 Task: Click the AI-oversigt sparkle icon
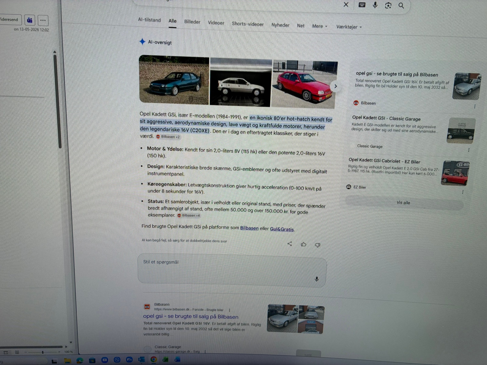click(x=142, y=42)
